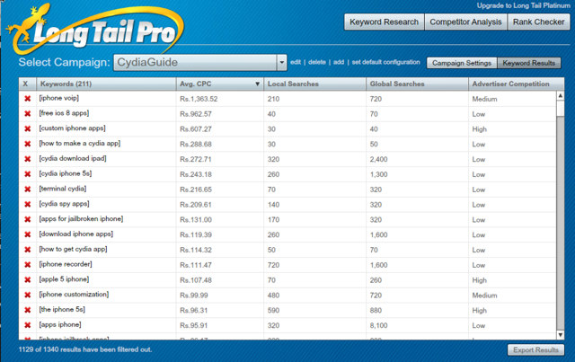
Task: Click the CydiaGuide campaign field
Action: pos(196,62)
